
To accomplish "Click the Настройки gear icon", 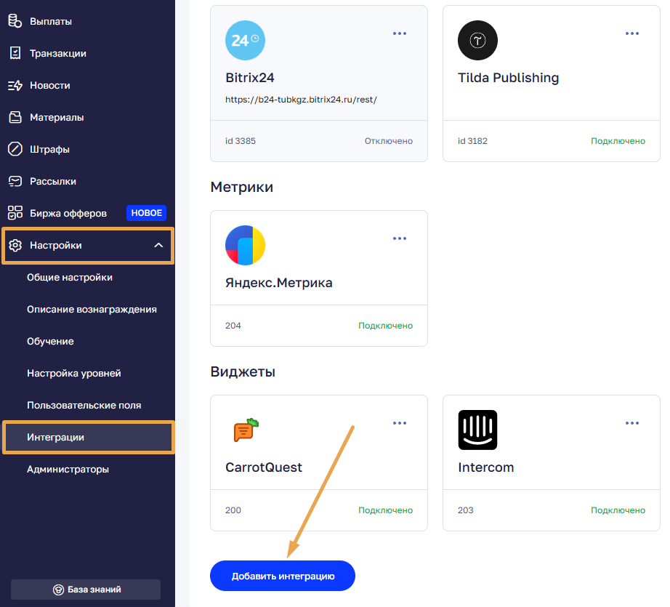I will pyautogui.click(x=15, y=246).
